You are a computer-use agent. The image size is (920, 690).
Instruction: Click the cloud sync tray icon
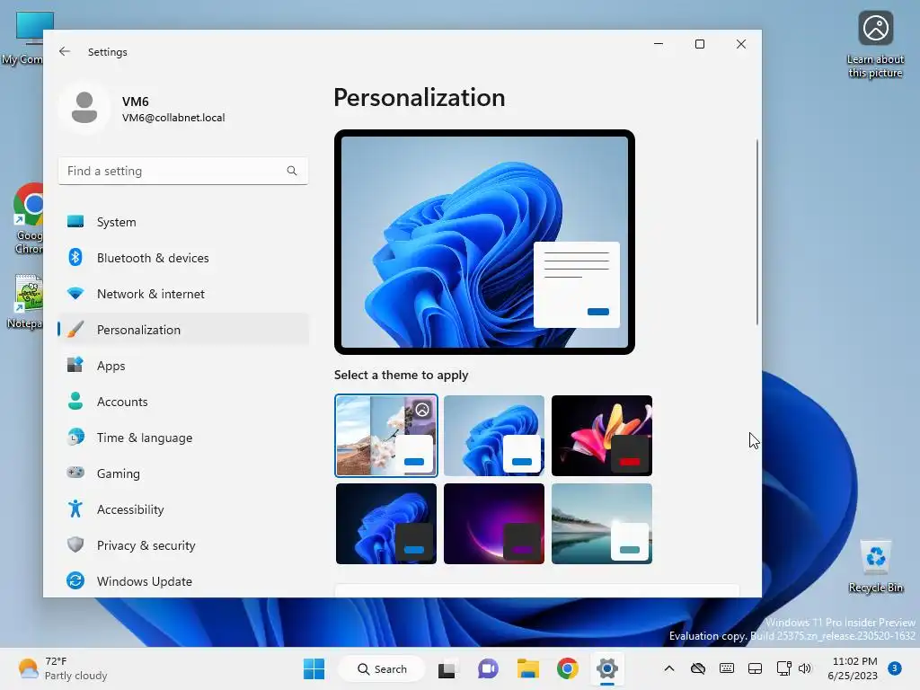[x=697, y=668]
